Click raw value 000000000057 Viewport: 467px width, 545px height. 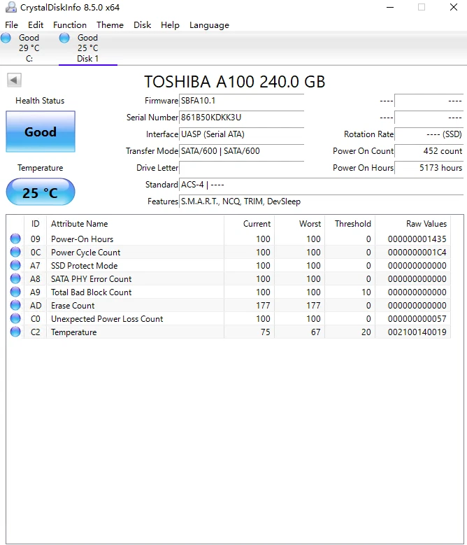tap(417, 319)
